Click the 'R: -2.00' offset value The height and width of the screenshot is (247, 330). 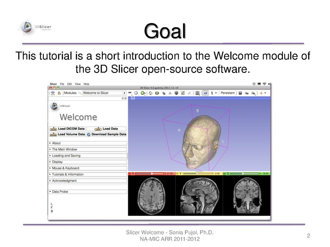pos(216,173)
